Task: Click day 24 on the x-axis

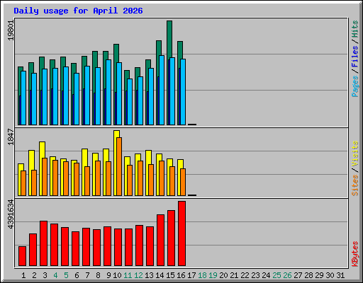Action: 266,275
